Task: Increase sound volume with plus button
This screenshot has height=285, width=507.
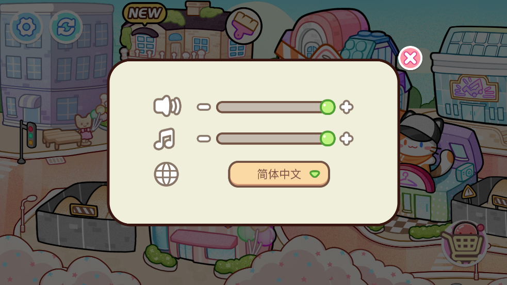Action: tap(346, 107)
